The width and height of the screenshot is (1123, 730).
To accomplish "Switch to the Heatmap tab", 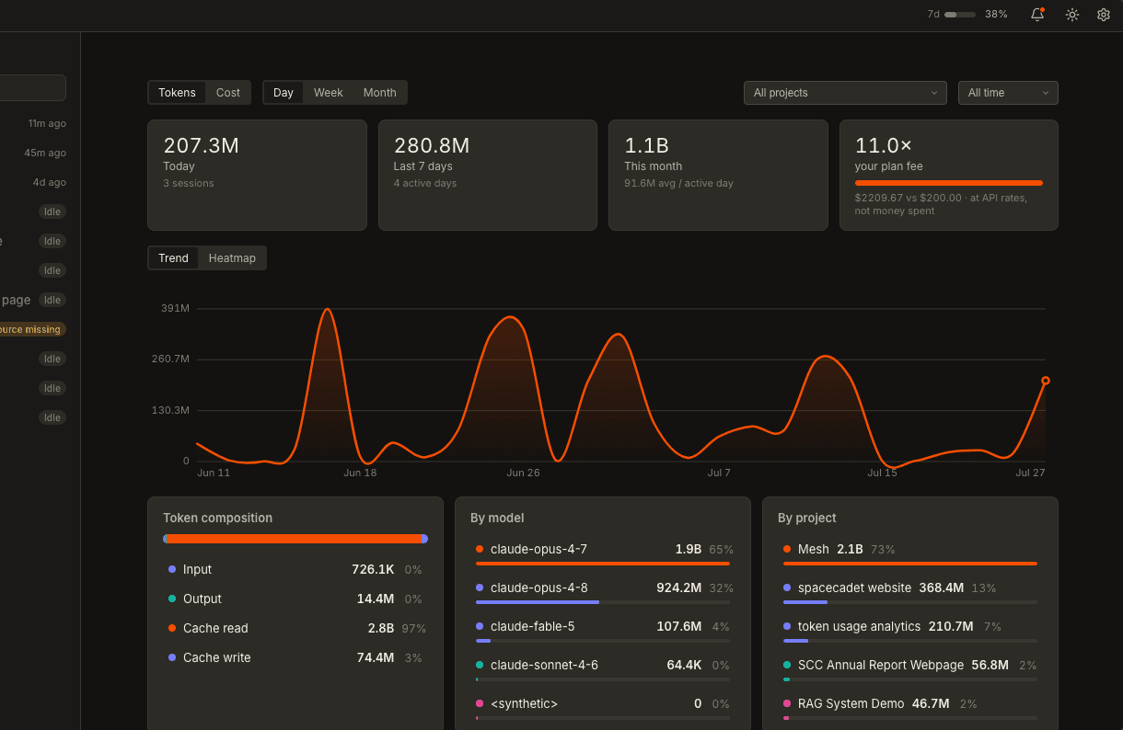I will (x=232, y=258).
